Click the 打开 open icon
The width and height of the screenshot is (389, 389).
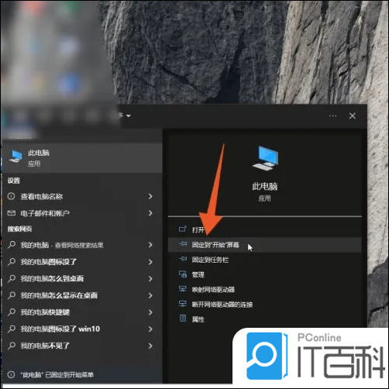tap(183, 229)
